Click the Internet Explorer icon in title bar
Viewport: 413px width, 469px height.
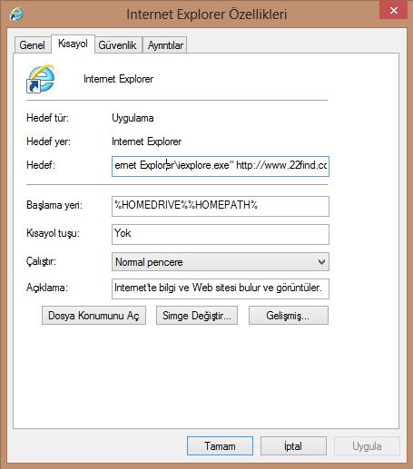(x=16, y=14)
